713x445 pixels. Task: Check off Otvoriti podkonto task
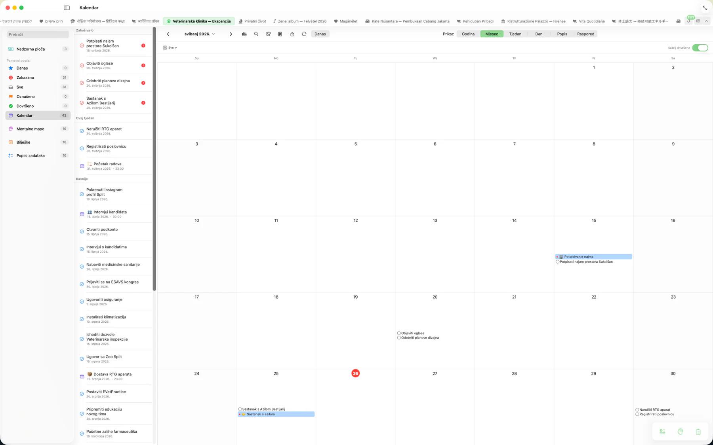(x=82, y=231)
